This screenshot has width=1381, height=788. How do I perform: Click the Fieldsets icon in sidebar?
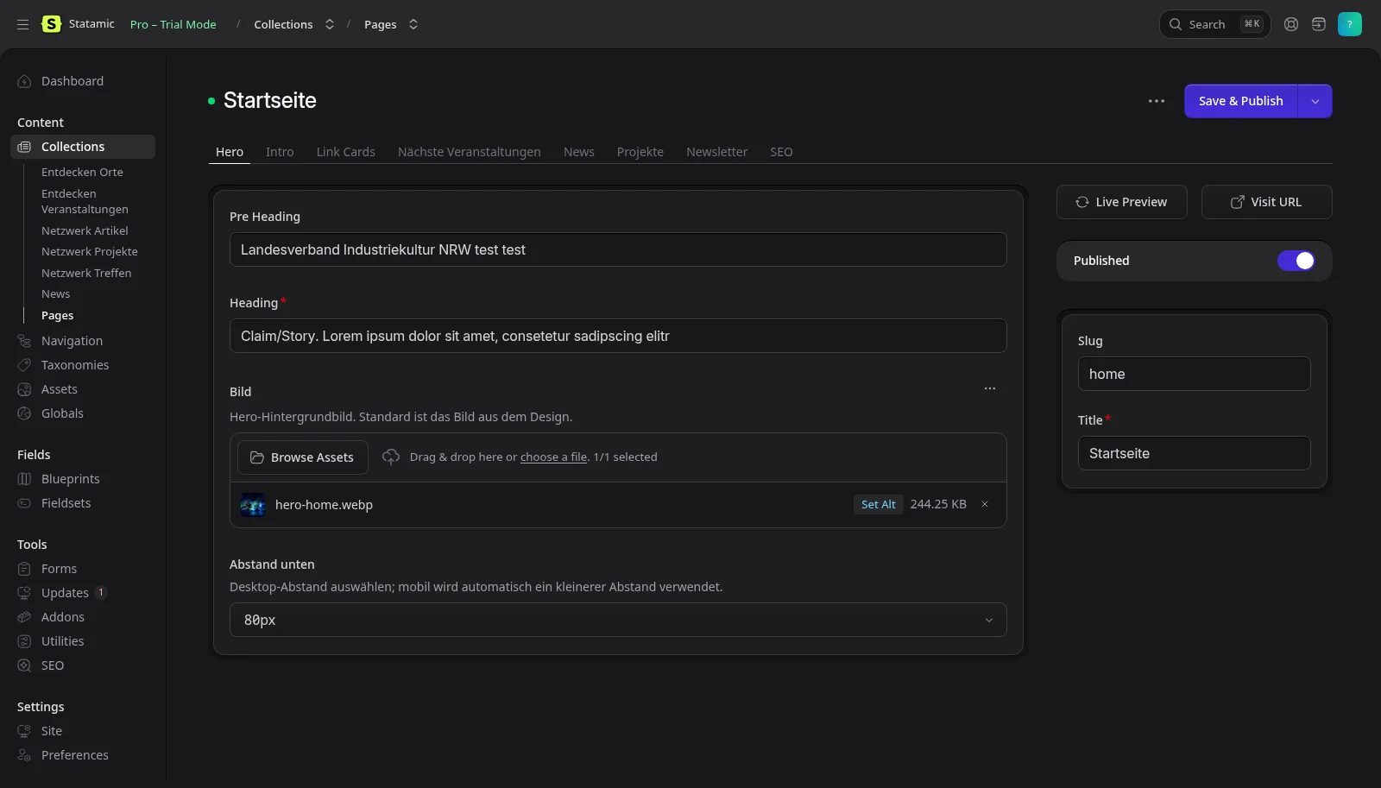point(24,503)
